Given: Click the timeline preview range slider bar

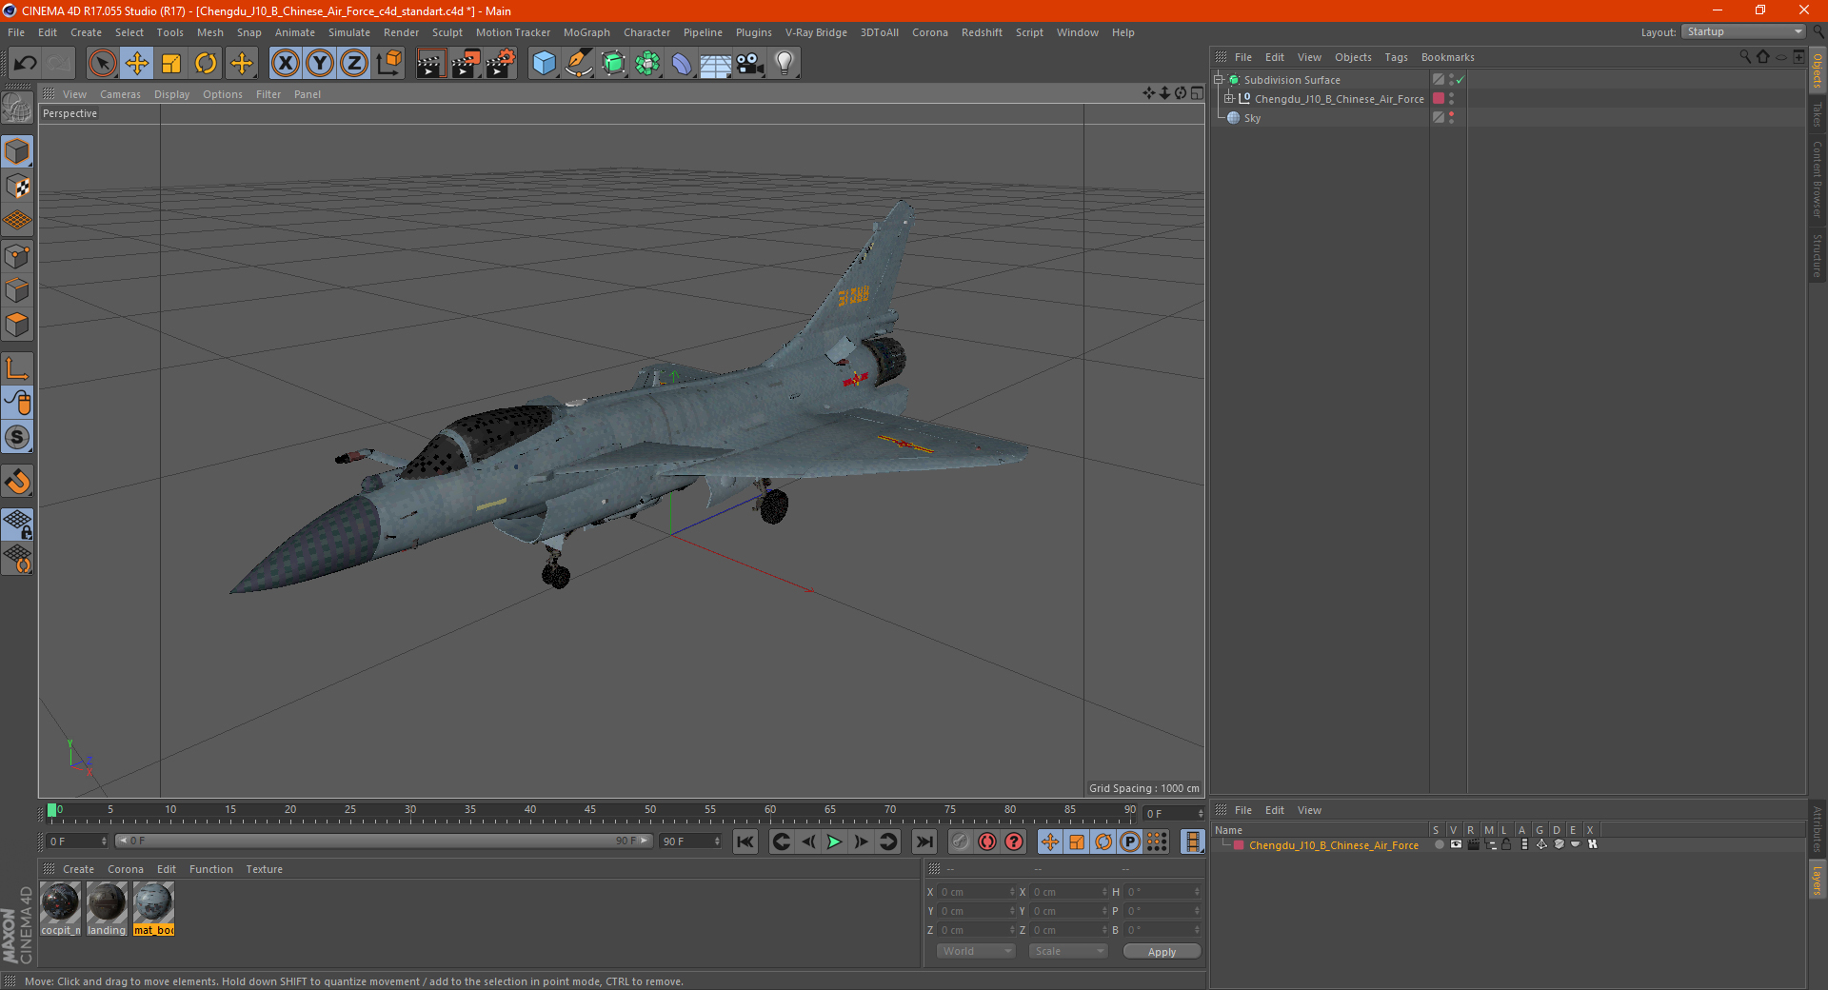Looking at the screenshot, I should [383, 841].
